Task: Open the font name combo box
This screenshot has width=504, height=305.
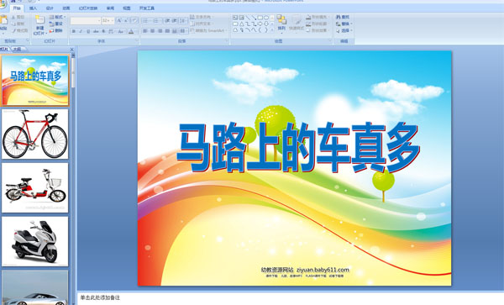Action: point(86,21)
